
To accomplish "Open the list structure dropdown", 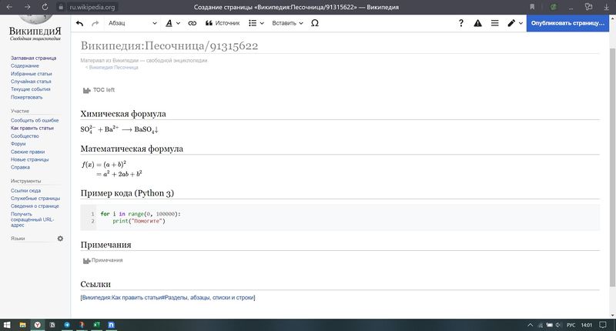I will coord(256,23).
